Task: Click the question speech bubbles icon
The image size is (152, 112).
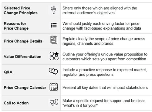Action: 53,71
